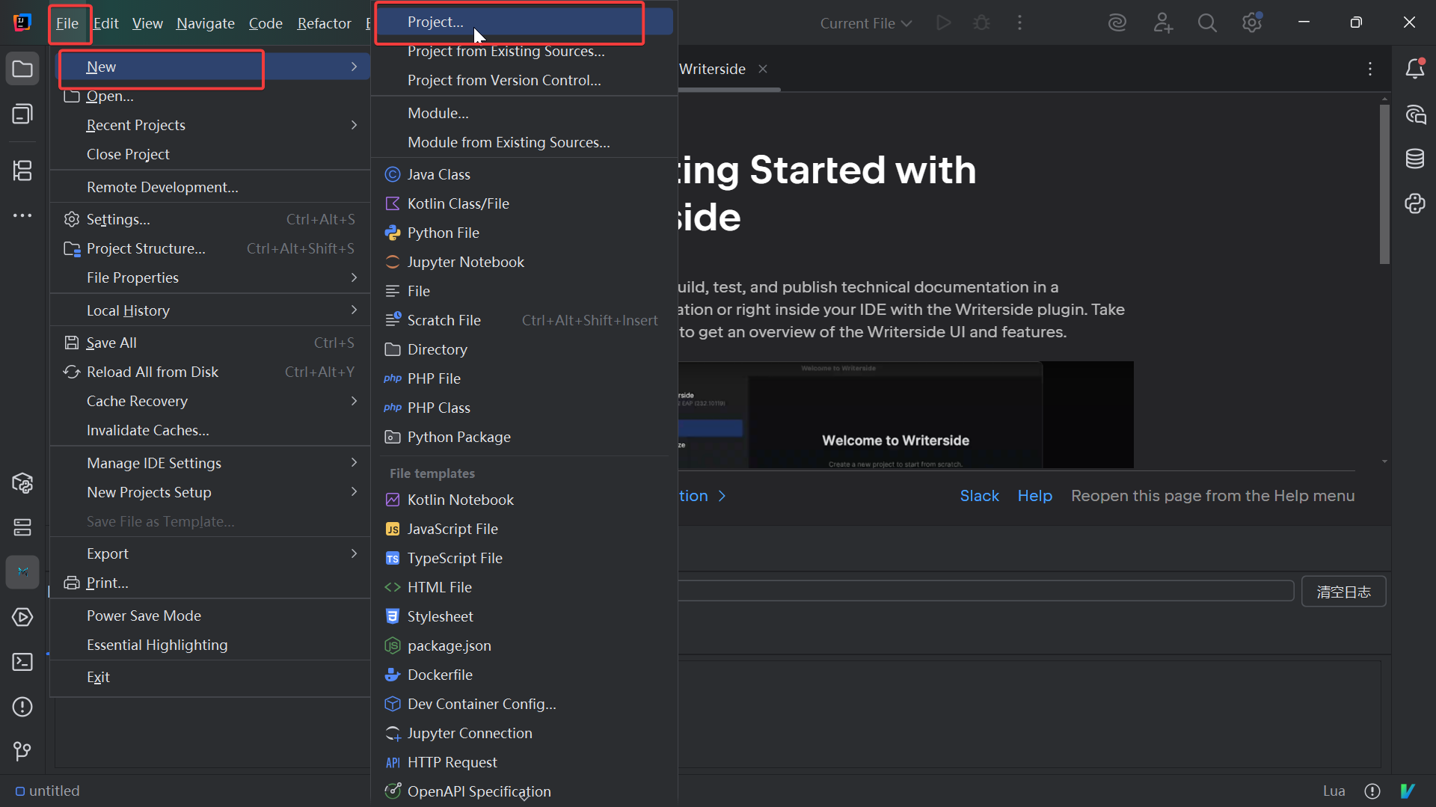Toggle Power Save Mode
The image size is (1436, 807).
click(x=144, y=616)
